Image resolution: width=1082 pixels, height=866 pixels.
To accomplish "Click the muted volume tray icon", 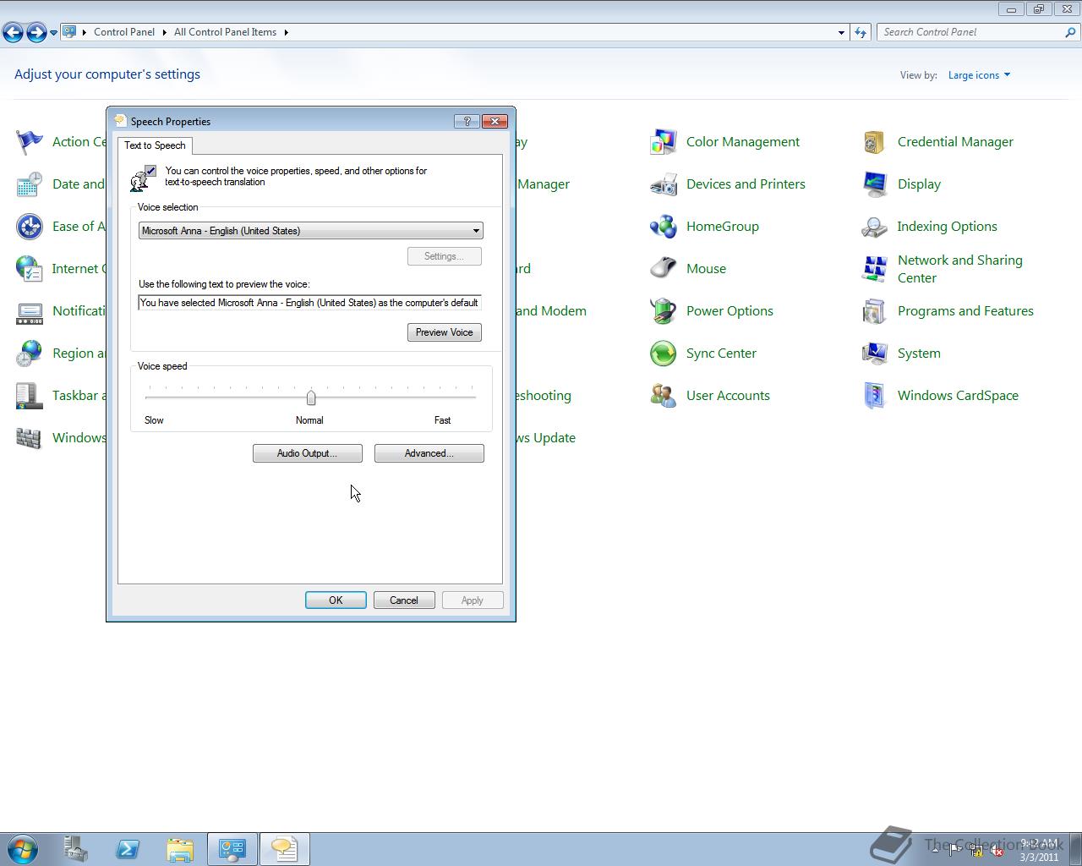I will click(997, 851).
